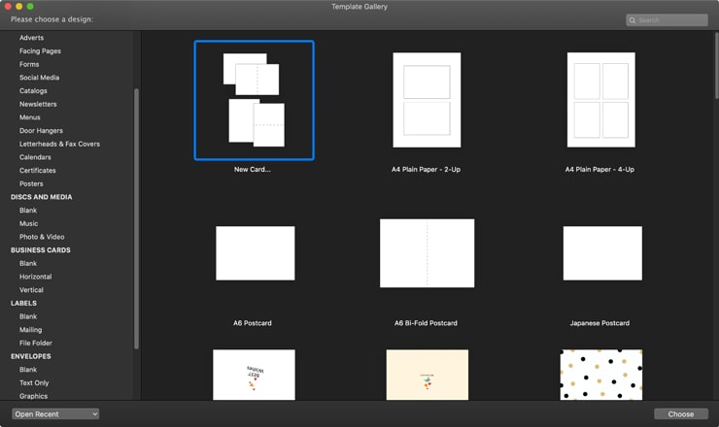Click the New Card... label text
Viewport: 719px width, 427px height.
tap(253, 170)
